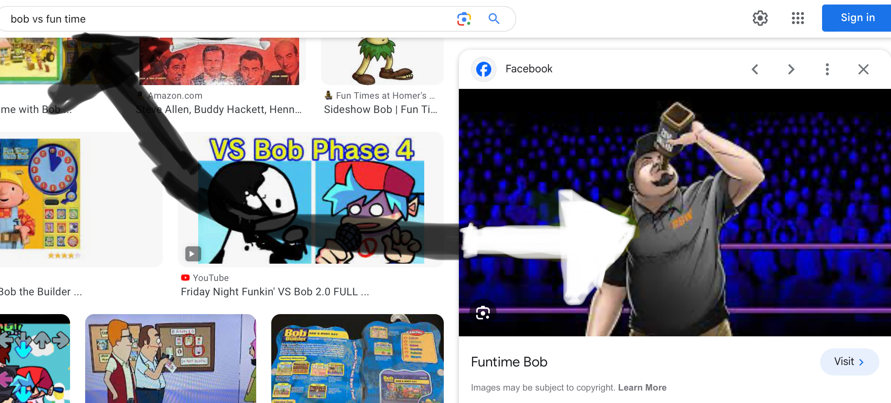891x403 pixels.
Task: Open the Learn More copyright link
Action: 642,388
